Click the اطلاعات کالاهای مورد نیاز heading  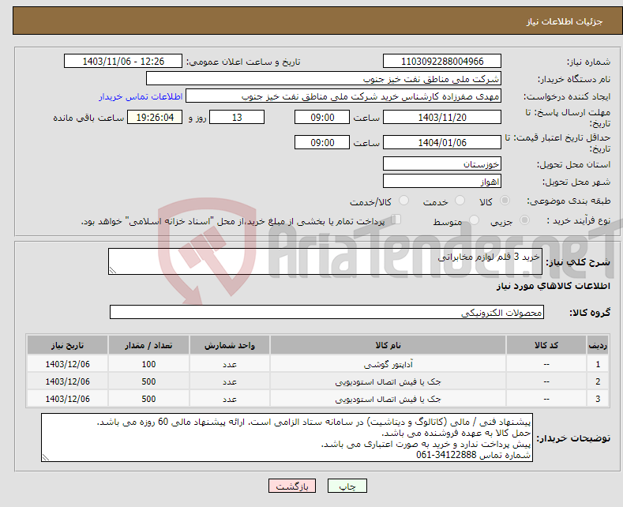tap(553, 286)
